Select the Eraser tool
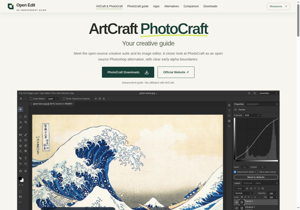This screenshot has width=300, height=210. point(20,145)
